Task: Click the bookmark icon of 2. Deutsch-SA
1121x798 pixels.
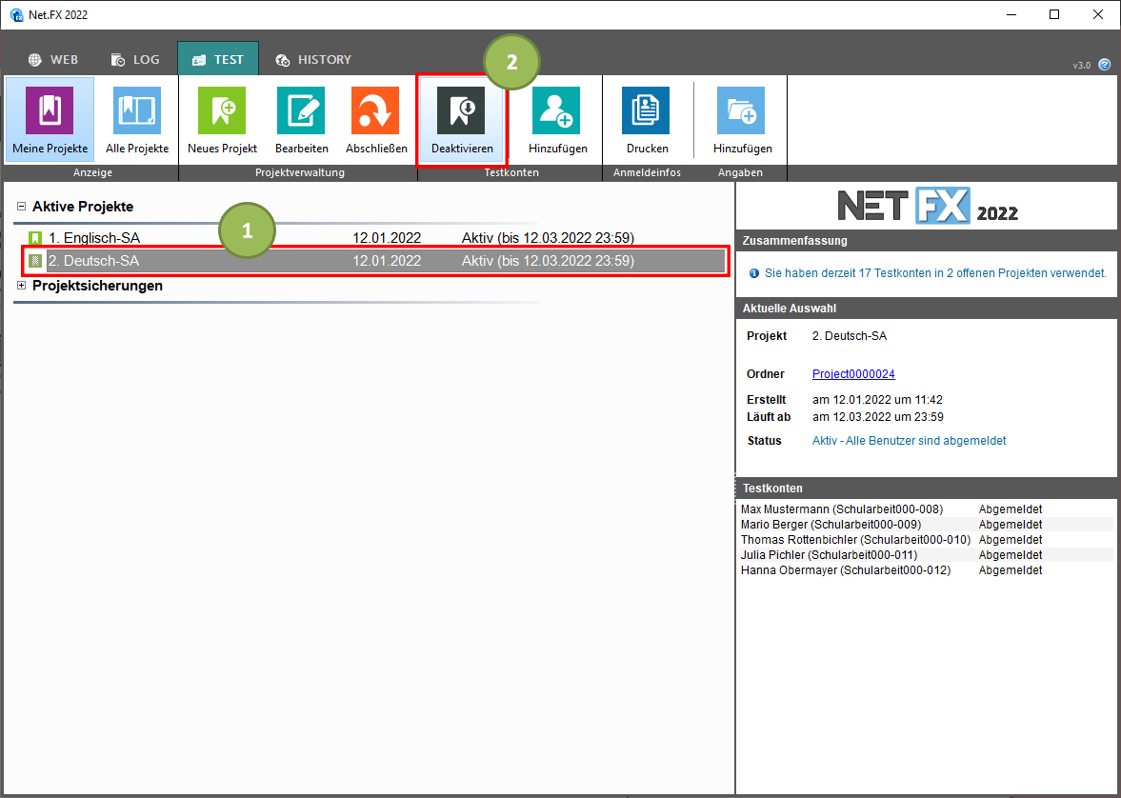Action: click(x=35, y=262)
